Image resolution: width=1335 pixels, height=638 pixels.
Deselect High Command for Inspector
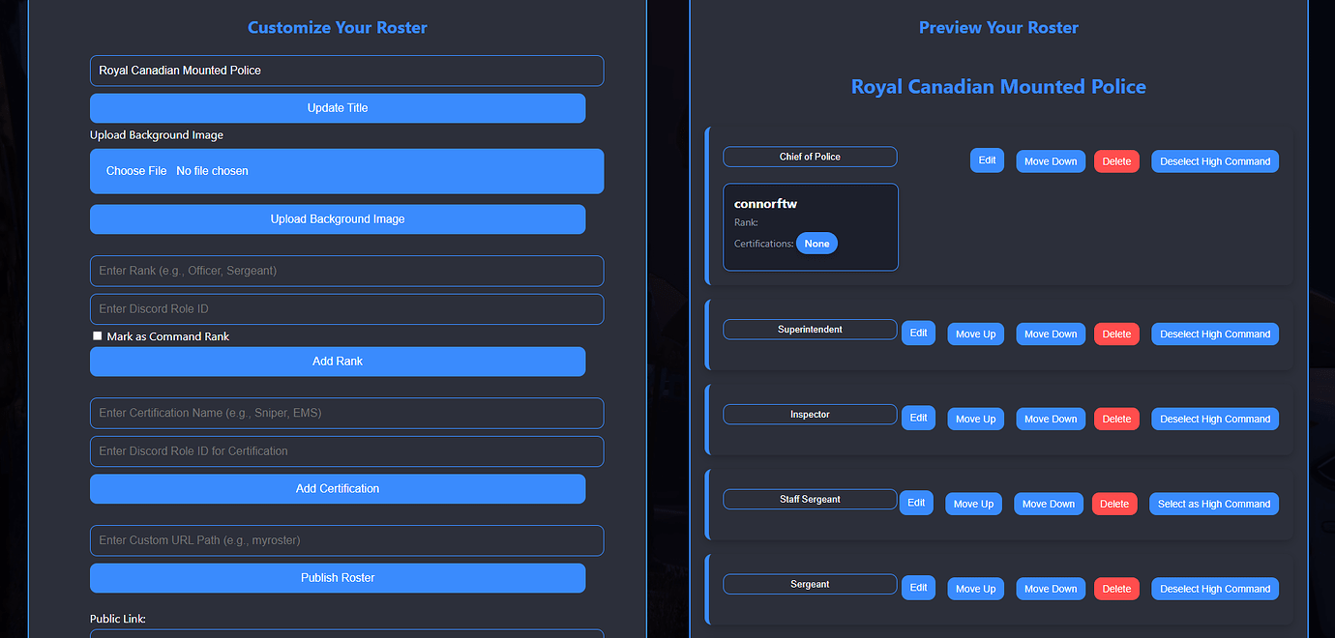[x=1214, y=419]
